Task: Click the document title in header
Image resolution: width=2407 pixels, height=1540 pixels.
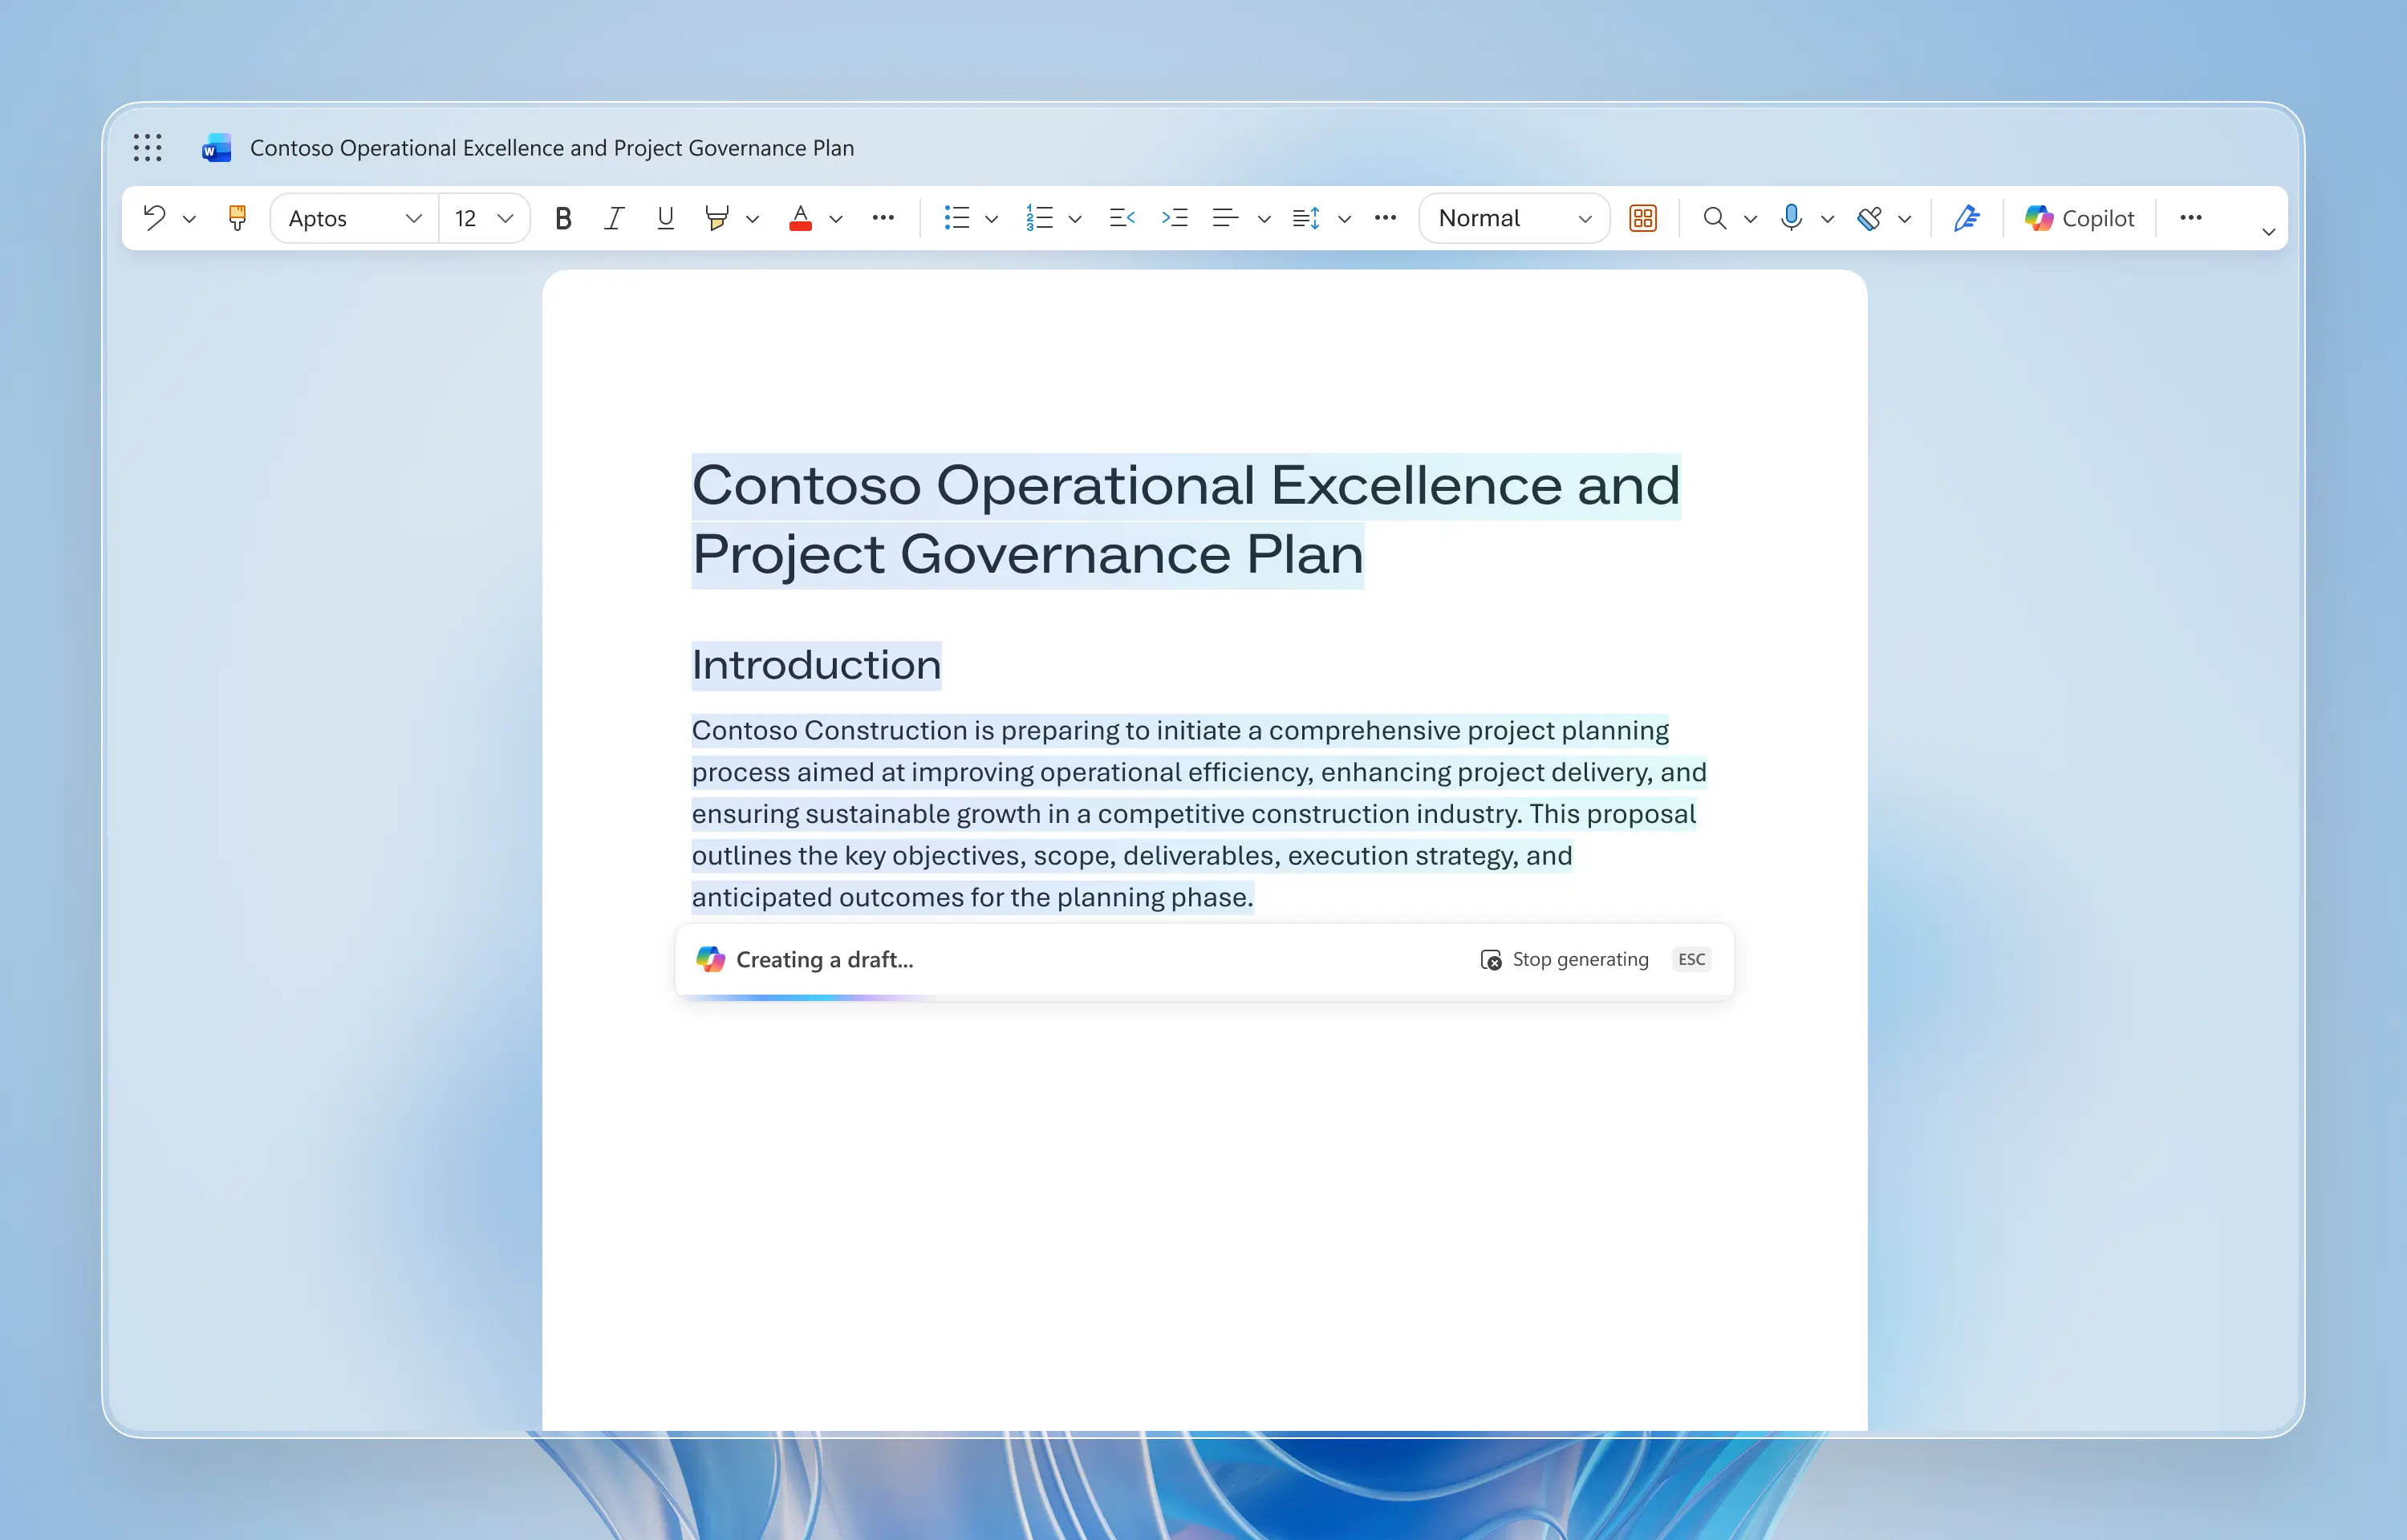Action: point(552,148)
